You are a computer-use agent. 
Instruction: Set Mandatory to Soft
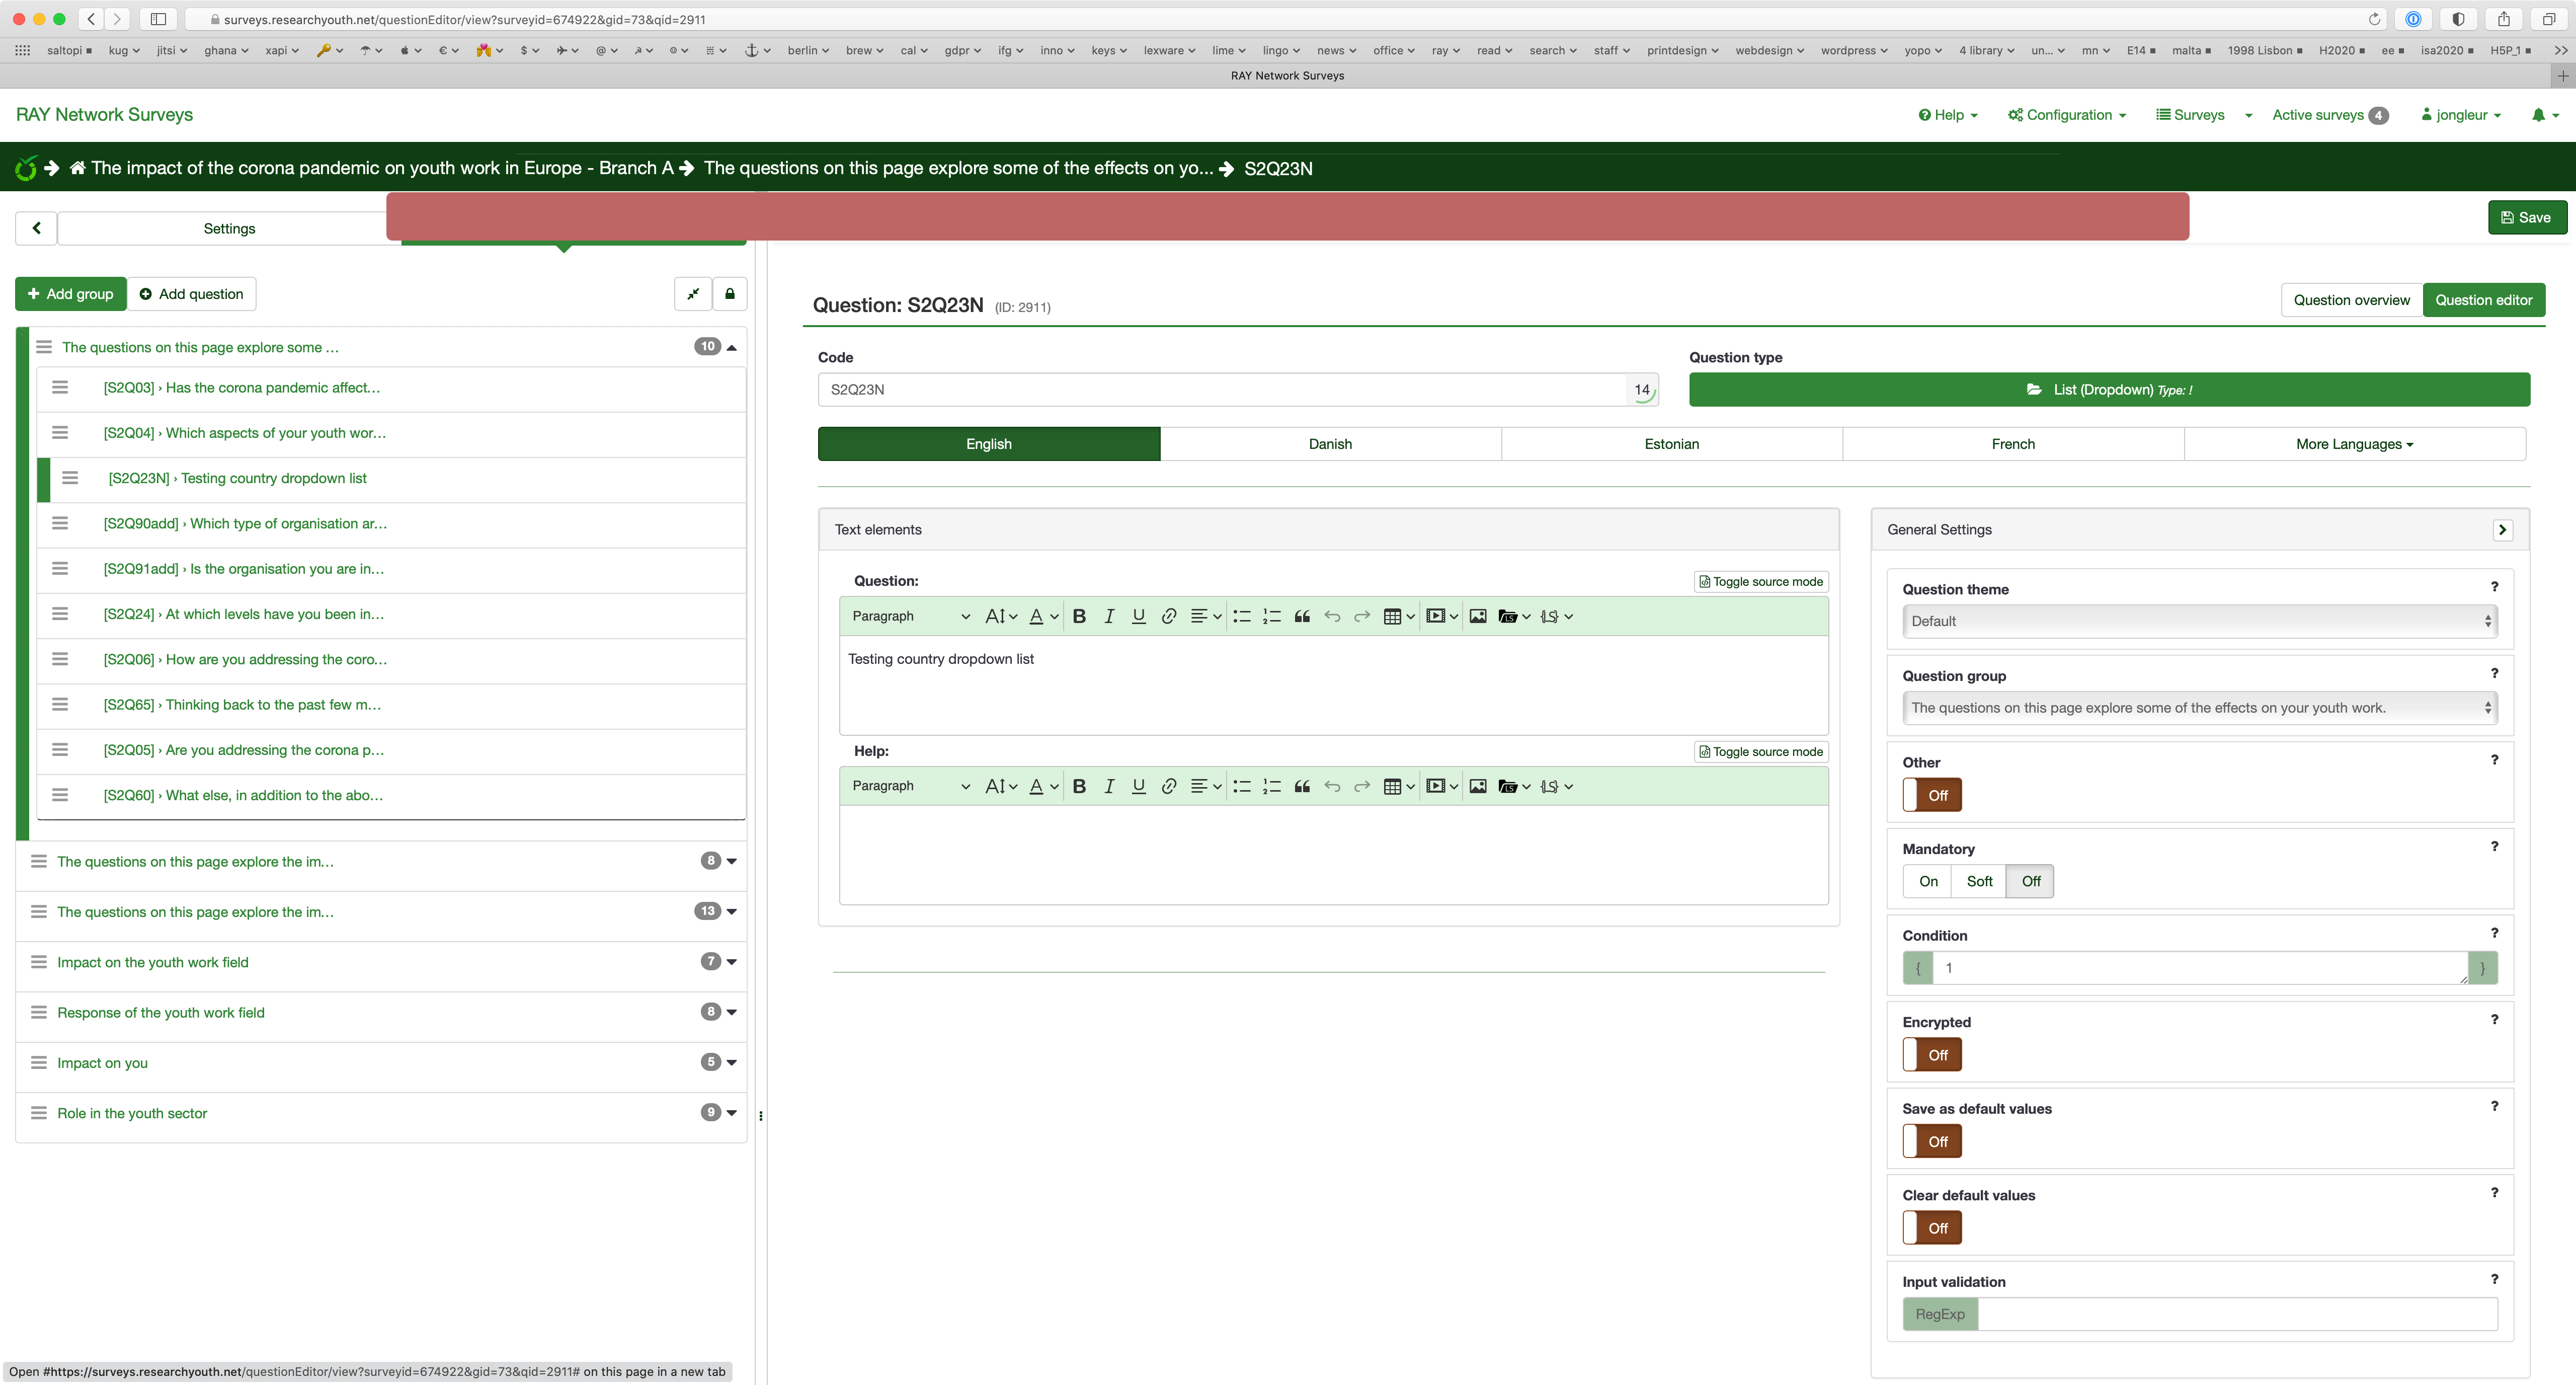pyautogui.click(x=1979, y=881)
